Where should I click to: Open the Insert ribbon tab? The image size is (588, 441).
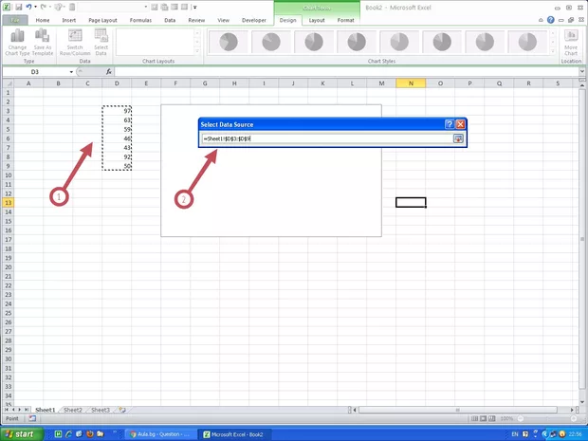click(69, 20)
